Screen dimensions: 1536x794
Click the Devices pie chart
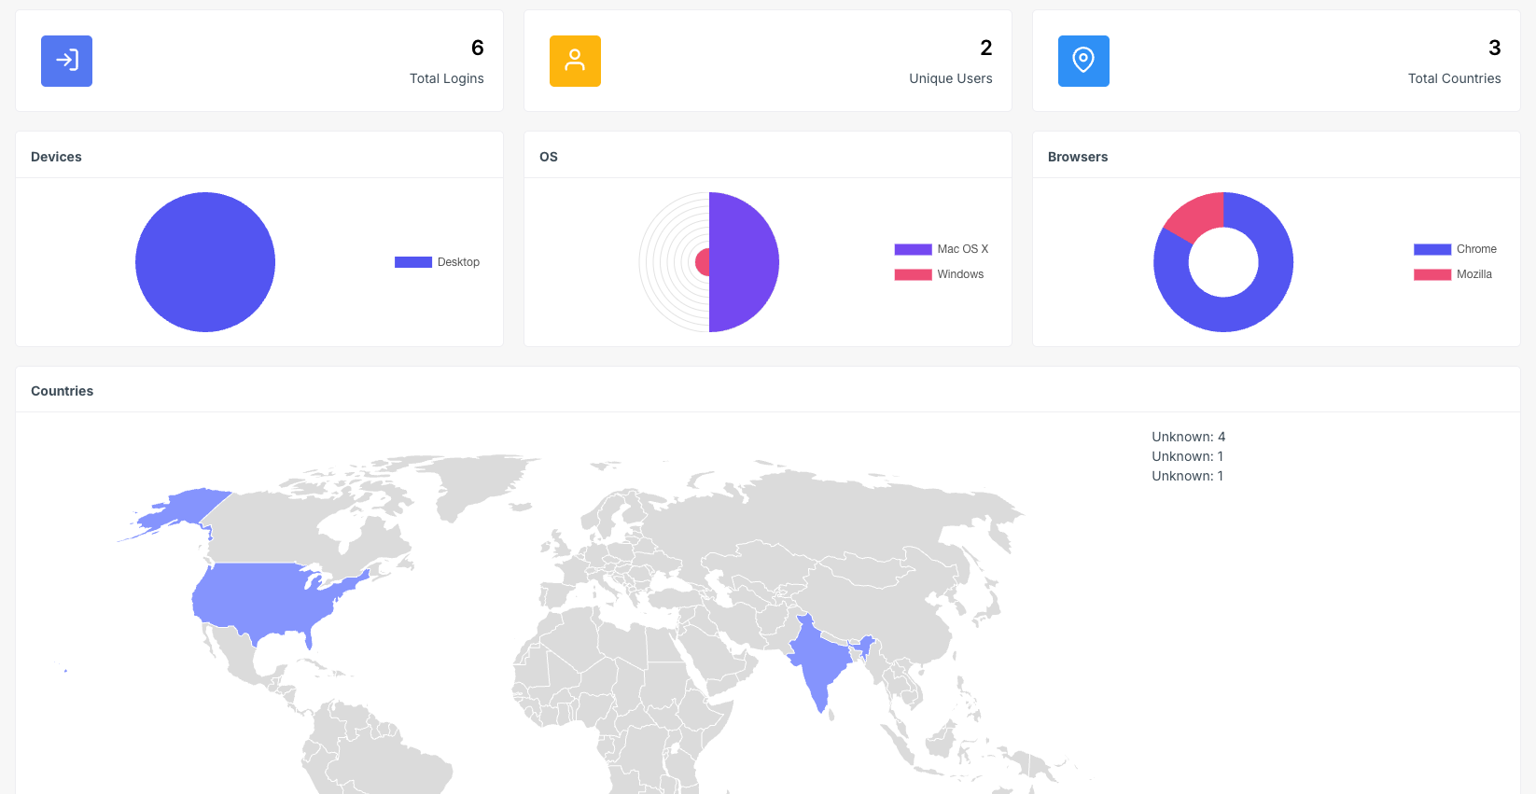point(205,262)
